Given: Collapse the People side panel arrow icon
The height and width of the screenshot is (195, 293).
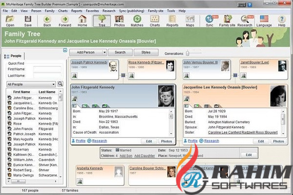Looking at the screenshot, I should pos(65,50).
